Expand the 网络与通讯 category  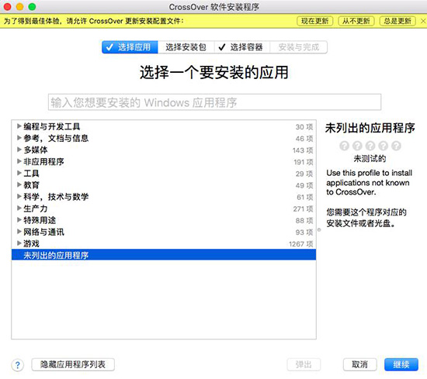[19, 232]
